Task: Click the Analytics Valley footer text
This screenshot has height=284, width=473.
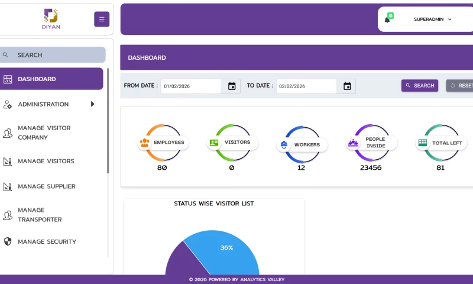Action: [x=237, y=279]
